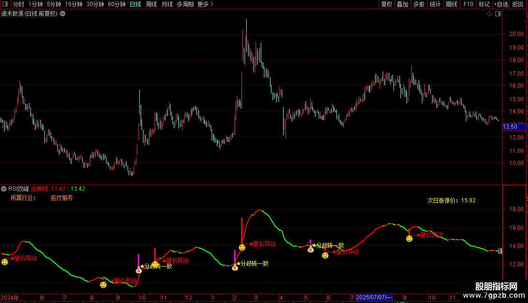Add stock with +自选 button
This screenshot has width=528, height=303.
[x=501, y=4]
